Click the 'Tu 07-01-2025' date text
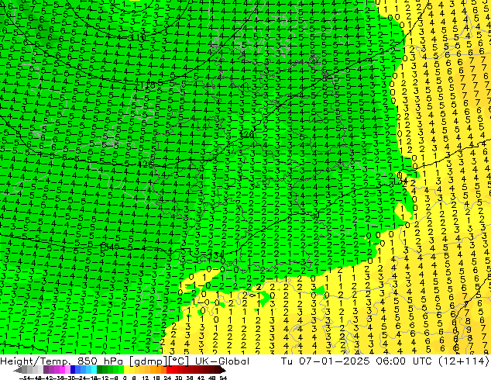The image size is (491, 380). click(325, 361)
